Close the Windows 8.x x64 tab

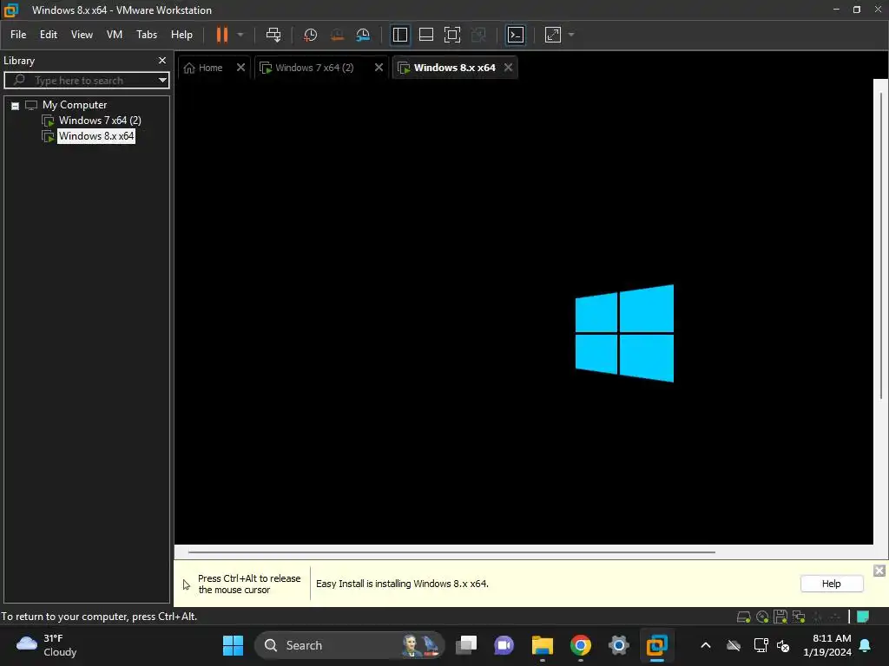[x=508, y=68]
